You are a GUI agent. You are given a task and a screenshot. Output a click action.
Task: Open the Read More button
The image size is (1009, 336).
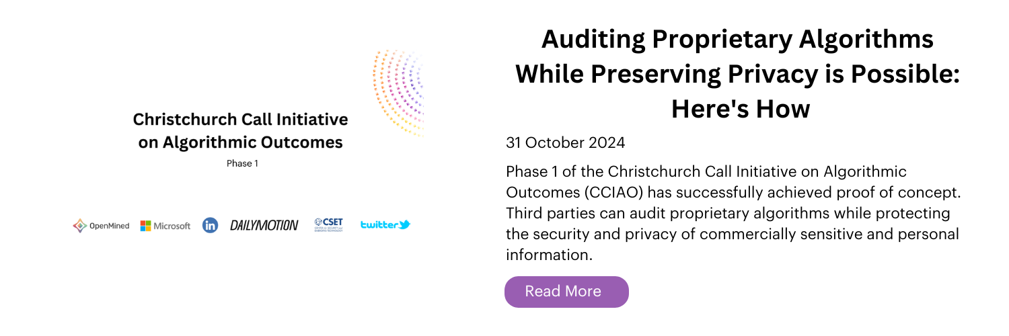tap(566, 292)
